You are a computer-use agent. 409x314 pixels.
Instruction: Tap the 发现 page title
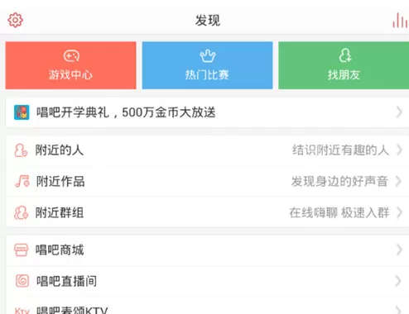pos(208,21)
